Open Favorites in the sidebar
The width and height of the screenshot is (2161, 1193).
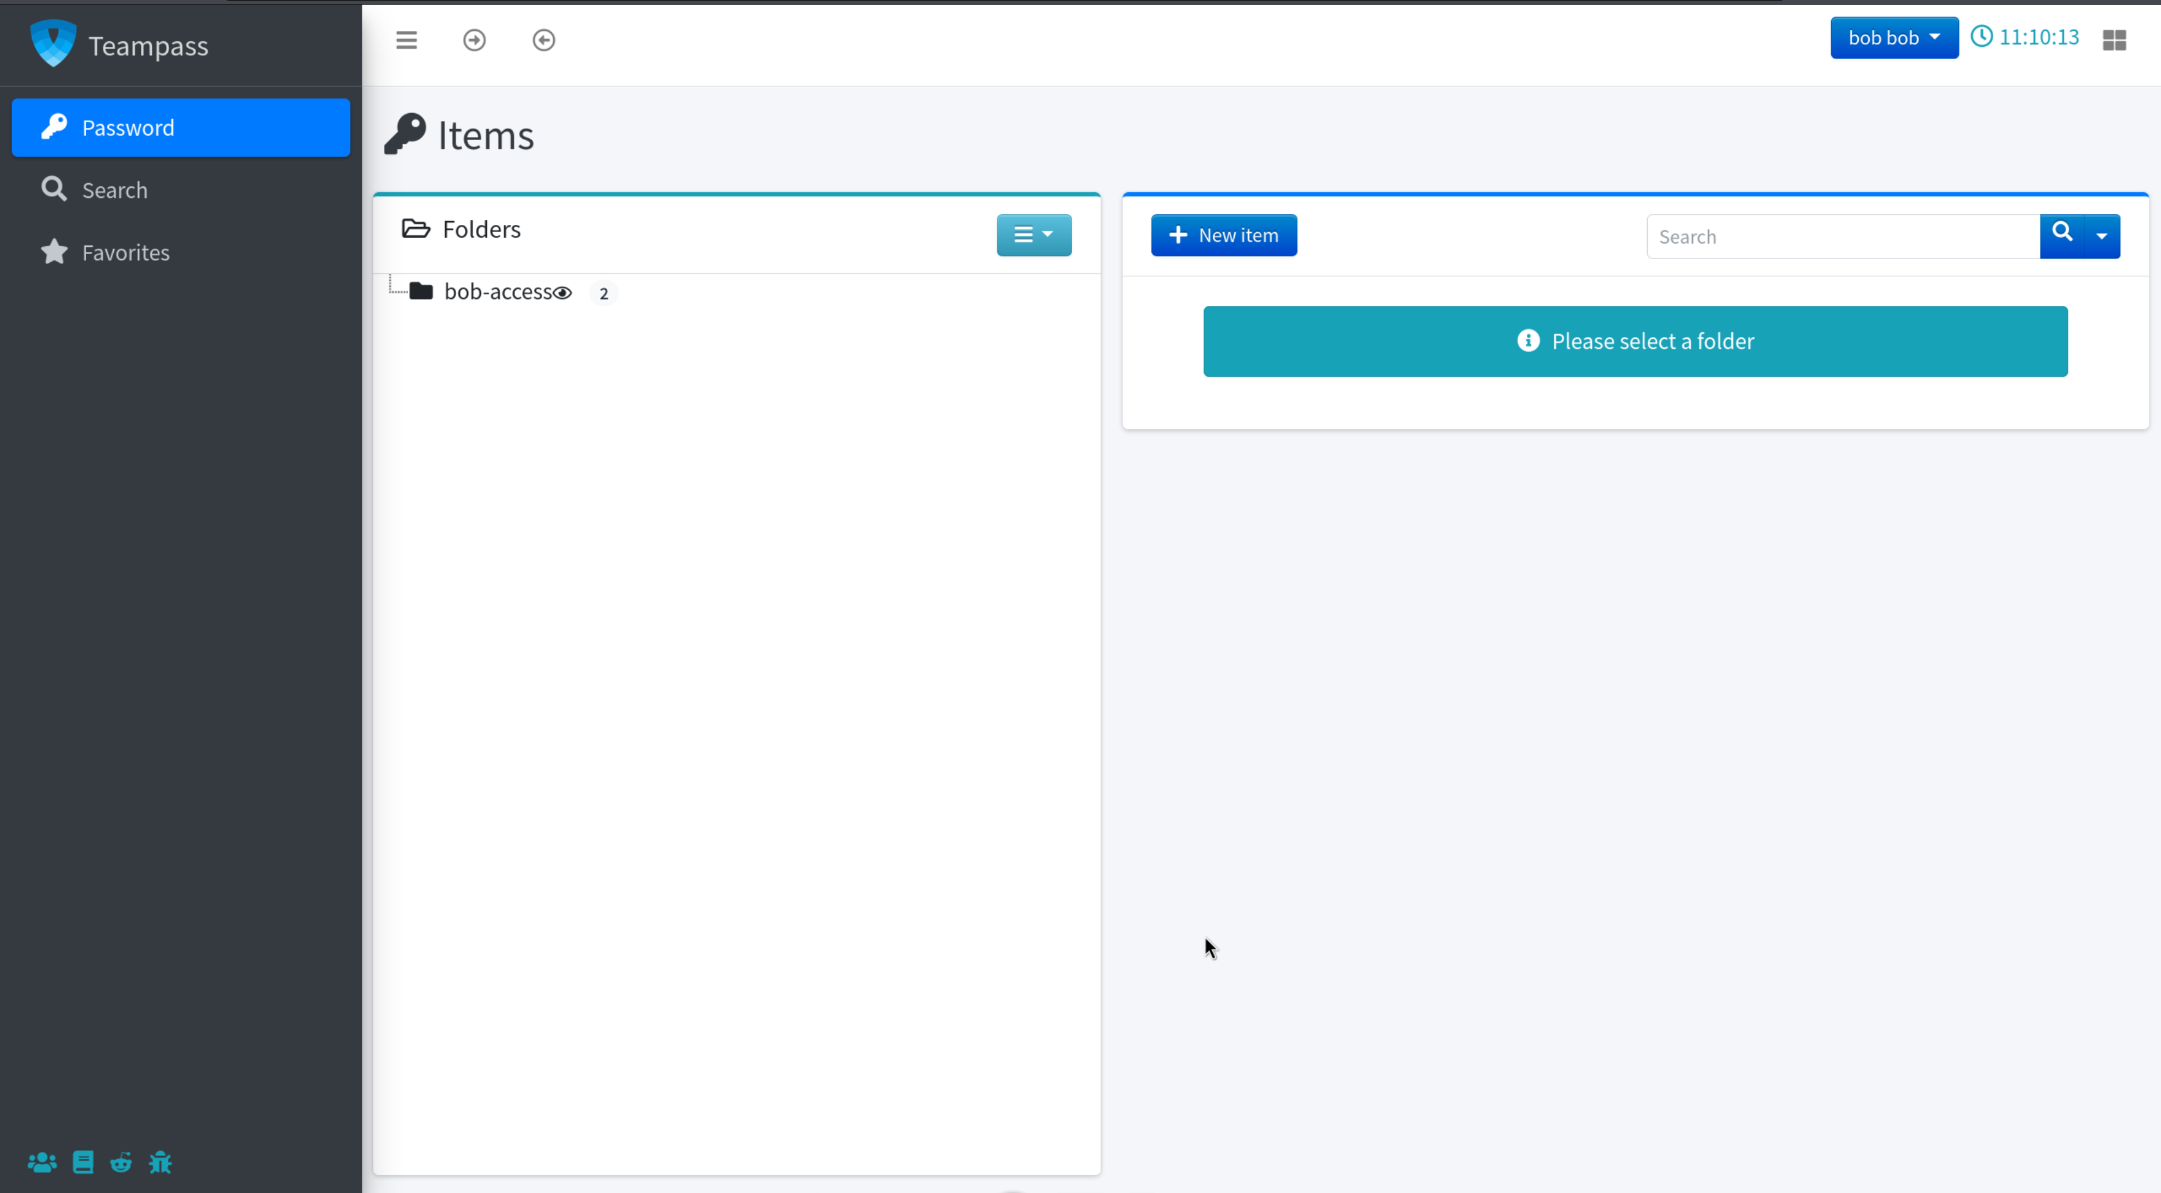126,253
